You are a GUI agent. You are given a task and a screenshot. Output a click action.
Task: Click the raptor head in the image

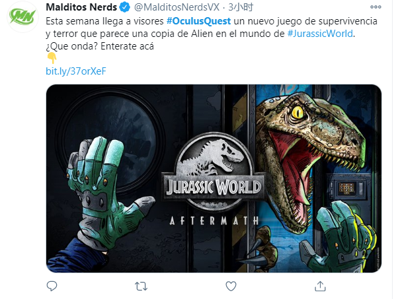[308, 145]
